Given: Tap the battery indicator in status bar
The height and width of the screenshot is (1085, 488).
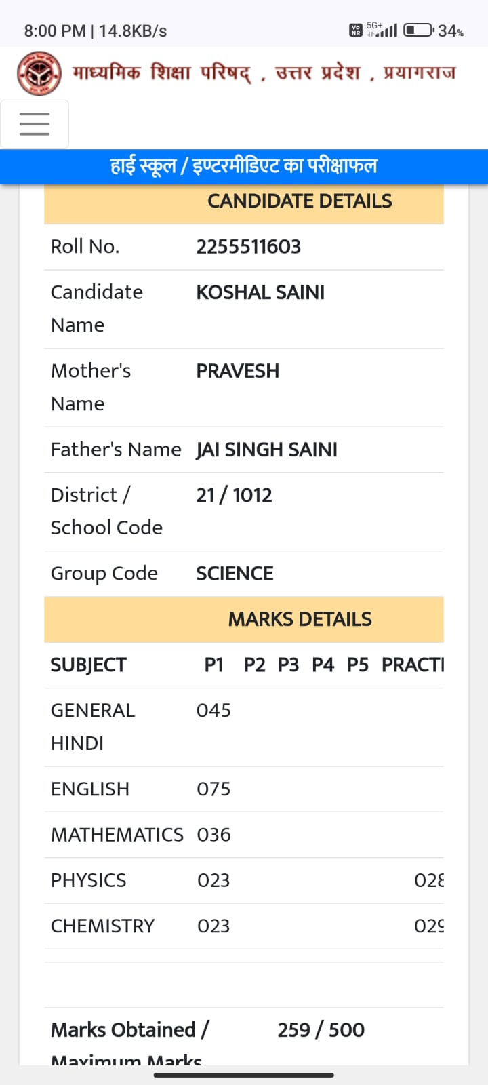Looking at the screenshot, I should pyautogui.click(x=418, y=31).
